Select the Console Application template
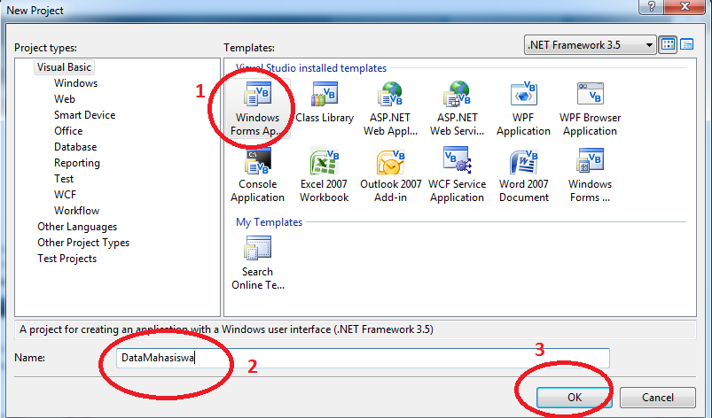The width and height of the screenshot is (712, 418). pos(257,175)
